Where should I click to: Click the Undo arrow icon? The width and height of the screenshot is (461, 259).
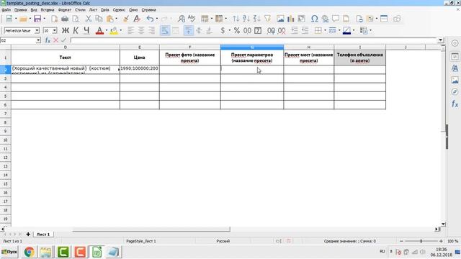click(150, 19)
